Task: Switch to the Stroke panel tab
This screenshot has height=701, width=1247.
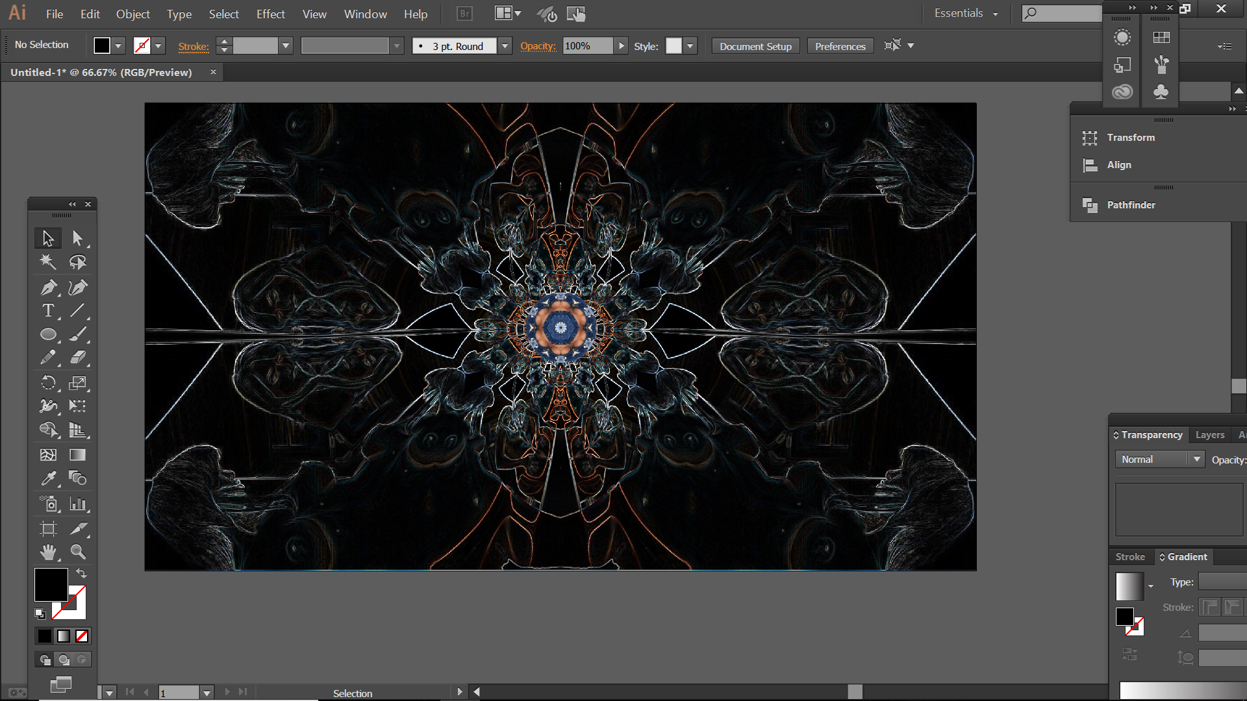Action: (x=1130, y=557)
